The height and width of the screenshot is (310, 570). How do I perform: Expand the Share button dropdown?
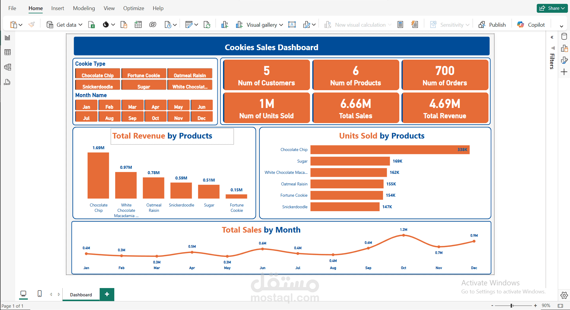coord(563,8)
